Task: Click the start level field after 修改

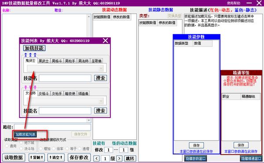Action: 108,150
